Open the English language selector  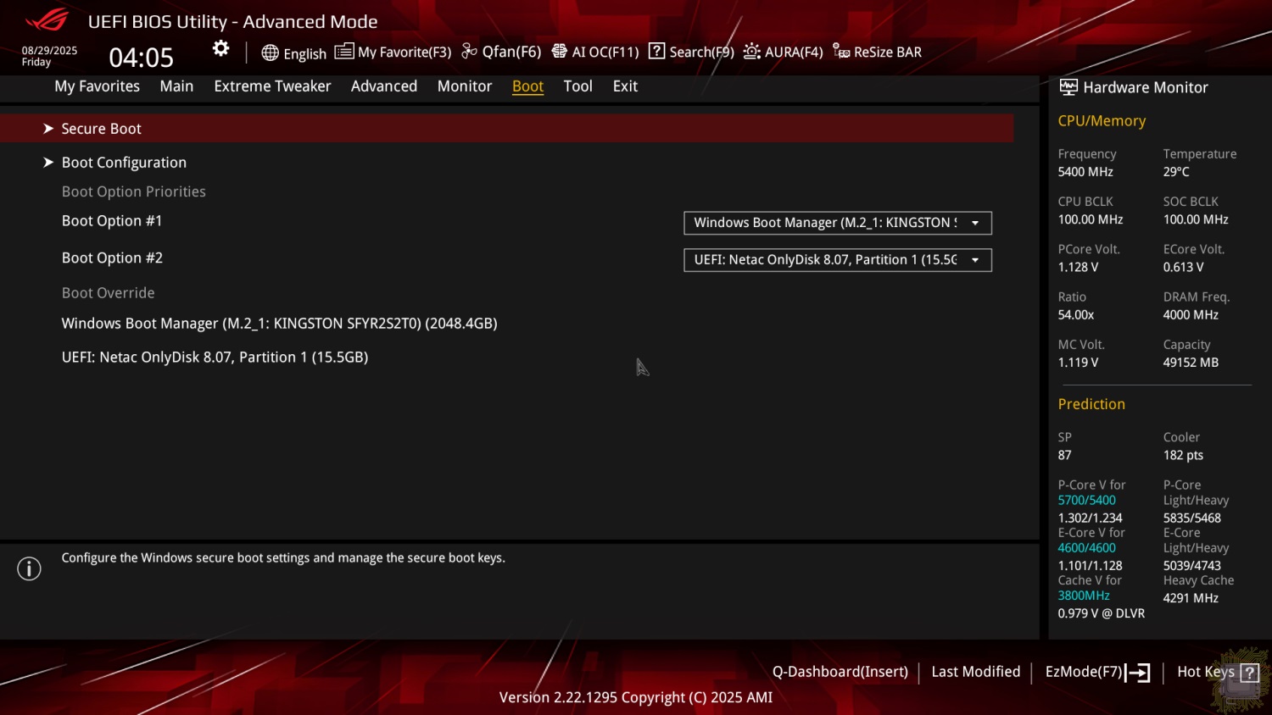click(x=294, y=53)
